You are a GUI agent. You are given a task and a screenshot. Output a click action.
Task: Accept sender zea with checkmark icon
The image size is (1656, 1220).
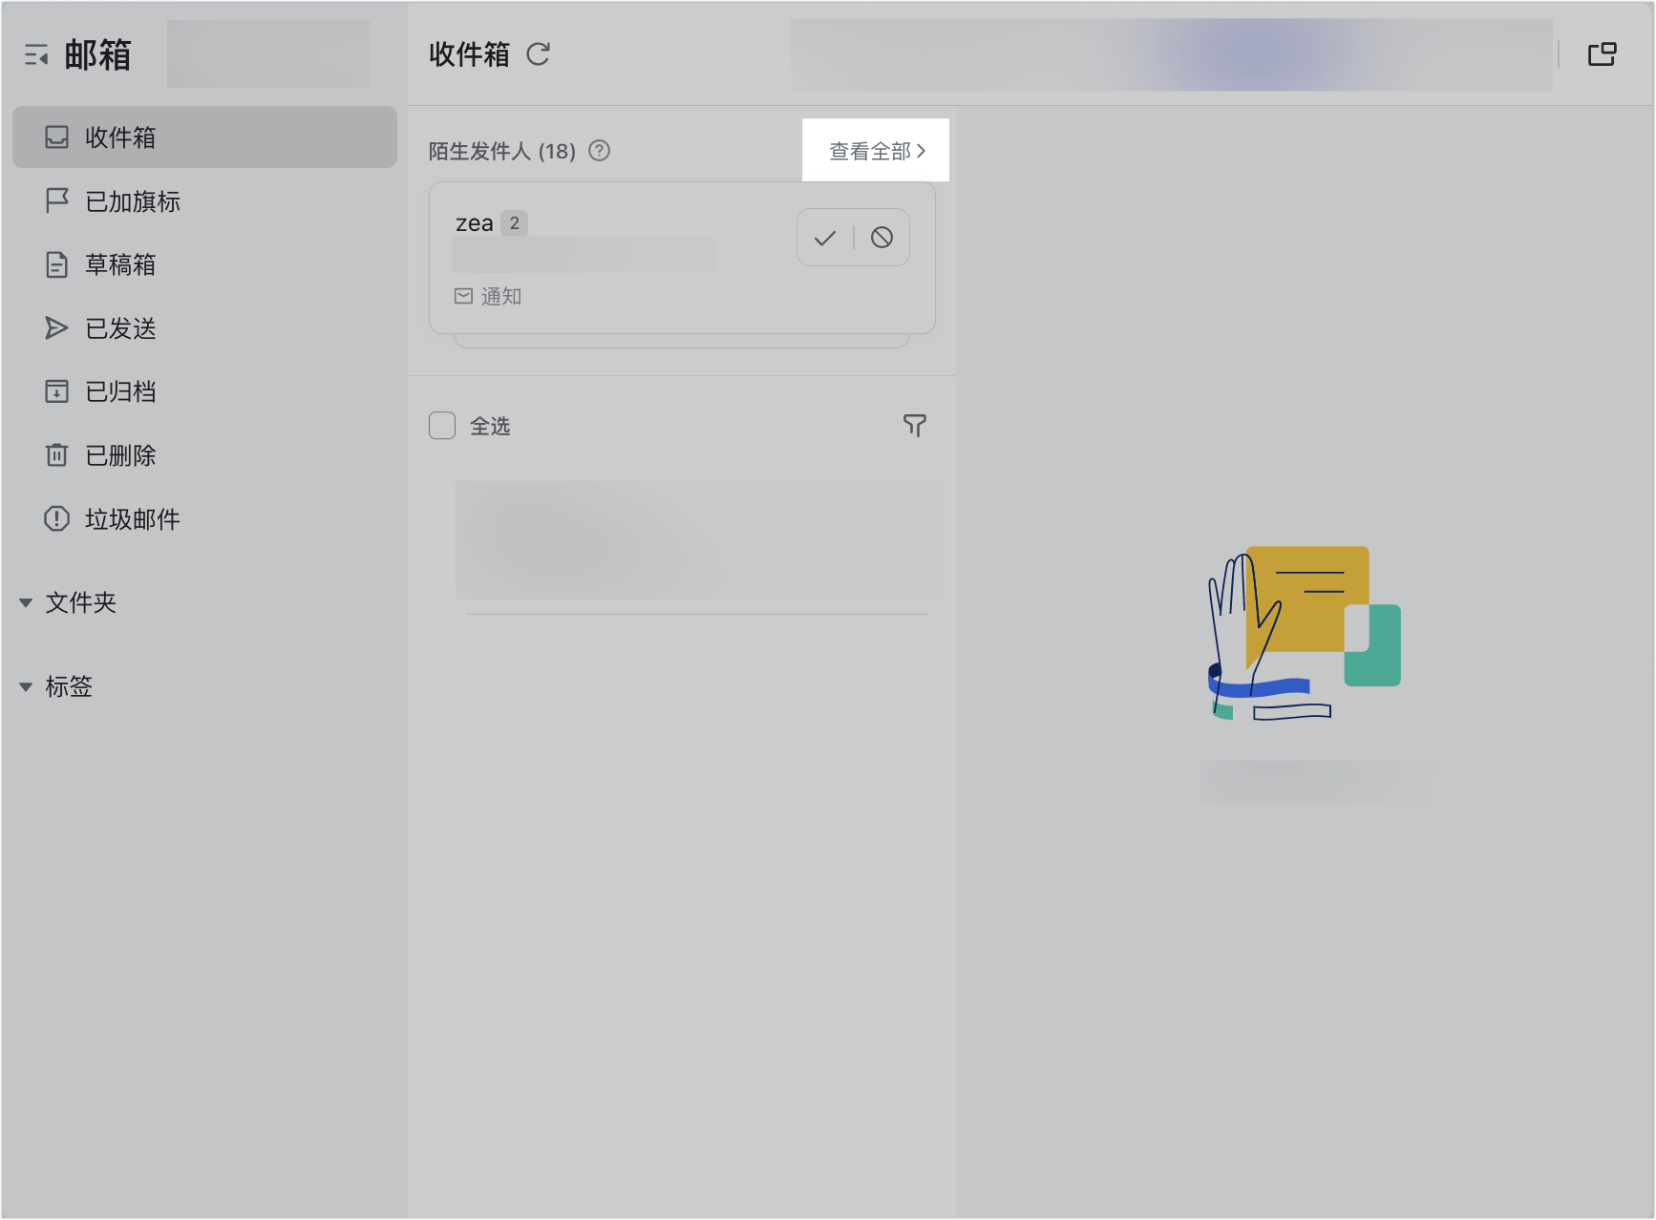coord(825,238)
